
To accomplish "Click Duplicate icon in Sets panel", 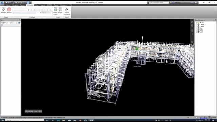I will click(x=9, y=23).
